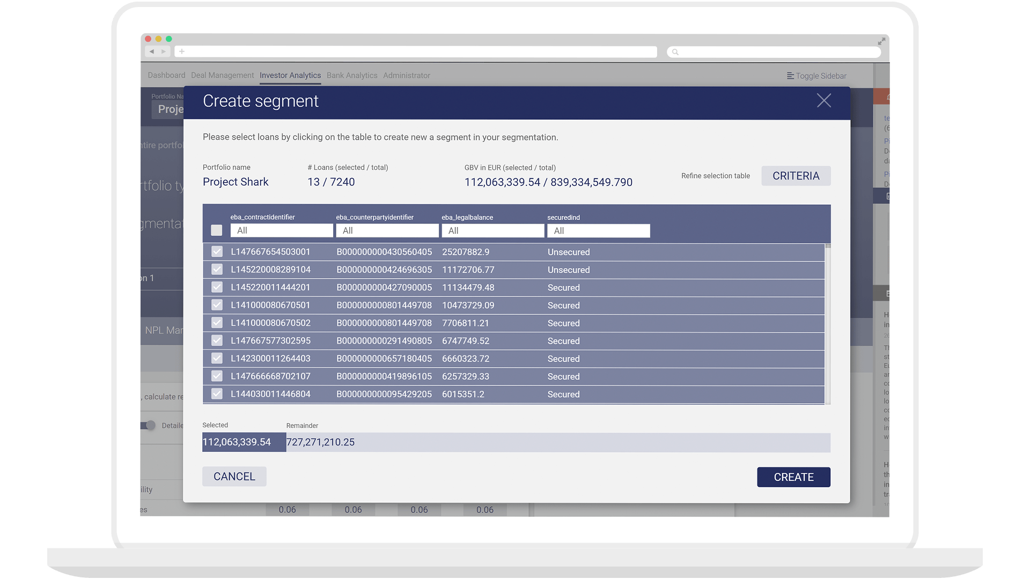Open the Deal Management tab
Screen dimensions: 1030x579
pos(223,76)
